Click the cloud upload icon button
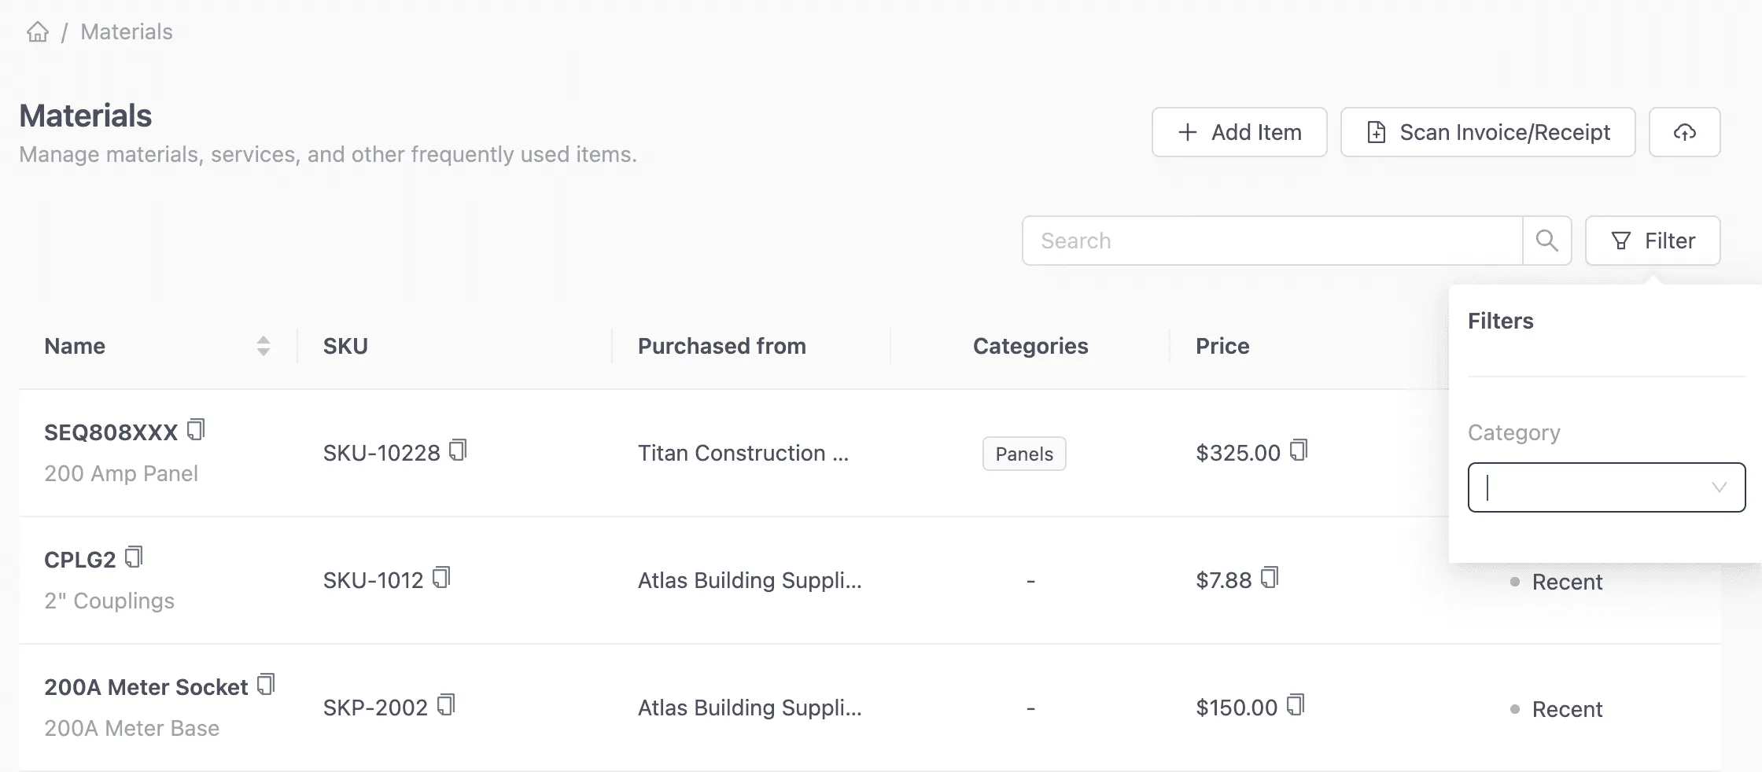Viewport: 1762px width, 772px height. click(x=1684, y=132)
